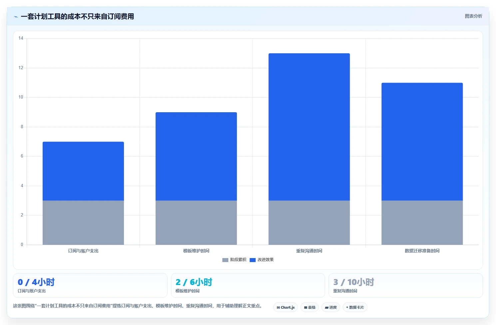Image resolution: width=496 pixels, height=325 pixels.
Task: Click the blue bar for 数据迁移准备时间
Action: point(422,142)
